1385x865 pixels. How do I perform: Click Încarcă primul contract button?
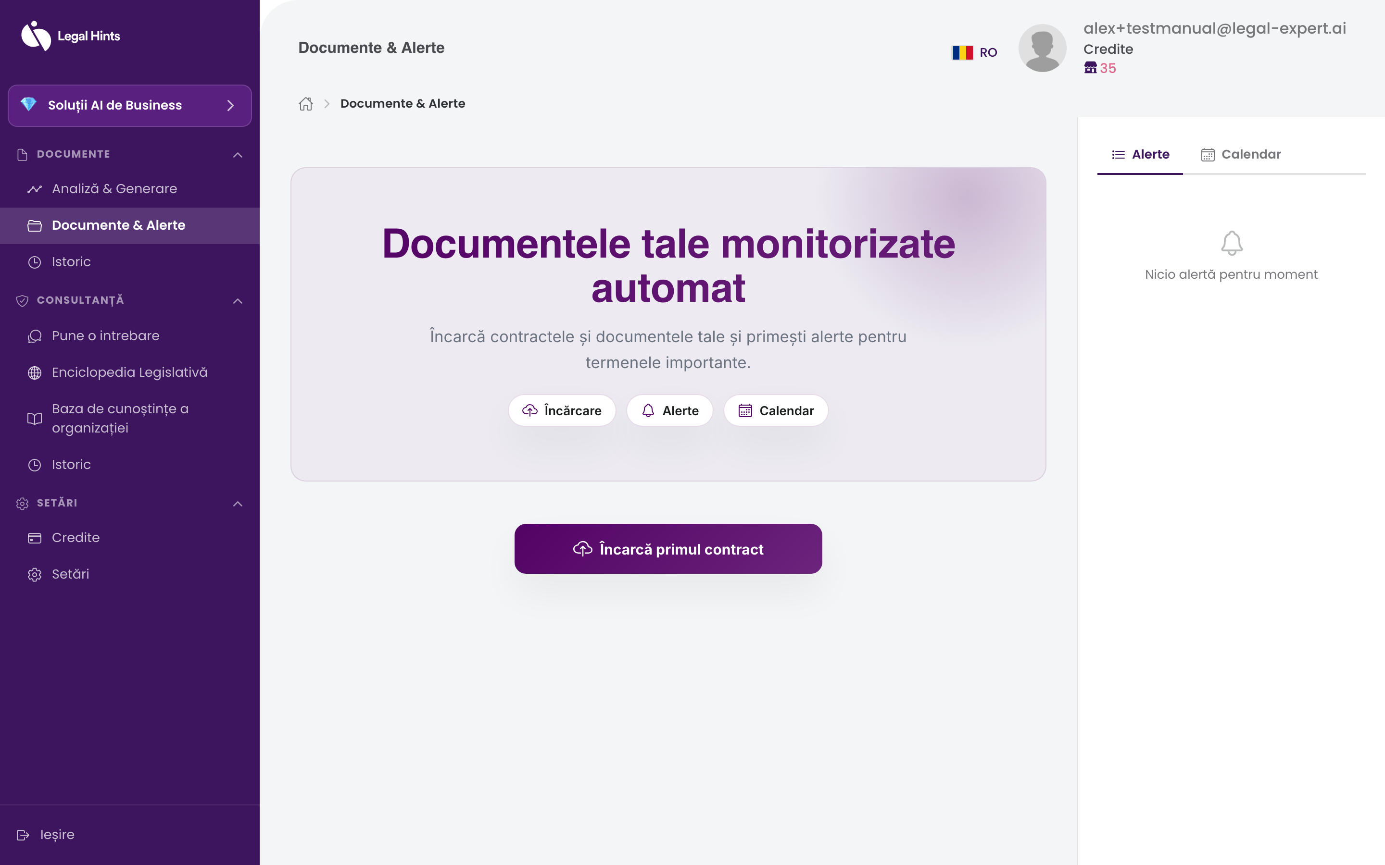coord(668,549)
